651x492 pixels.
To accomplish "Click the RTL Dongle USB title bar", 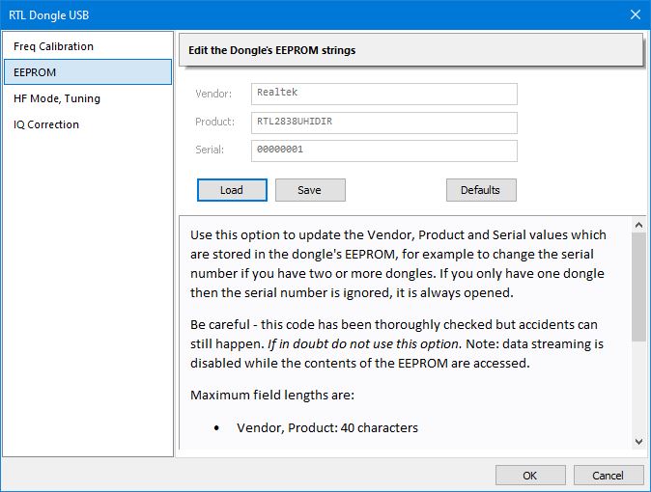I will 290,14.
